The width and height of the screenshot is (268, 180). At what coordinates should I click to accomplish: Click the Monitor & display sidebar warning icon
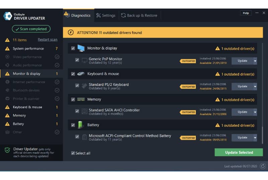[x=7, y=74]
